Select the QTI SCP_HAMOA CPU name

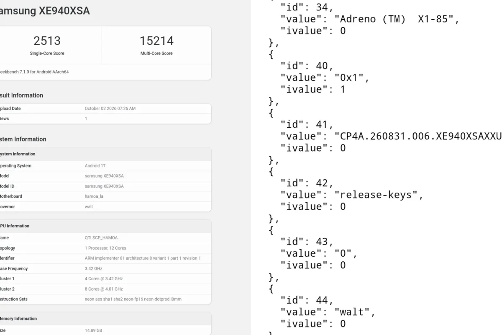click(100, 238)
